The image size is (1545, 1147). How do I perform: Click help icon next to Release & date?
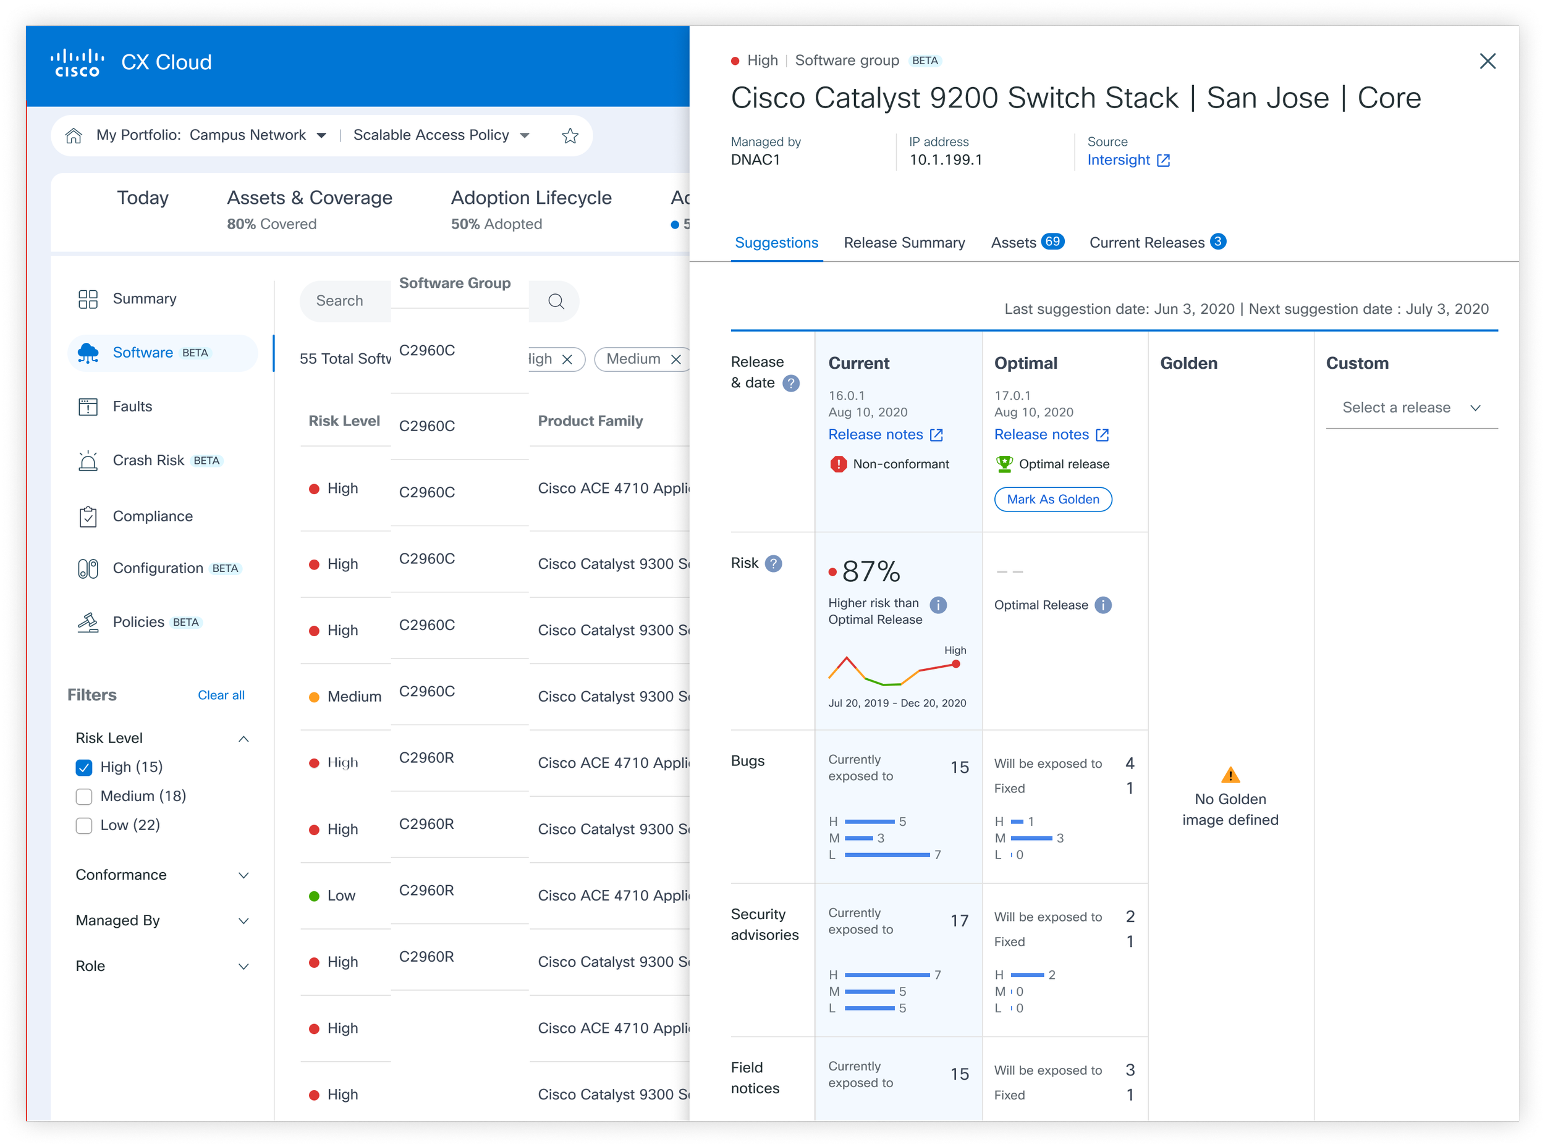pos(790,383)
